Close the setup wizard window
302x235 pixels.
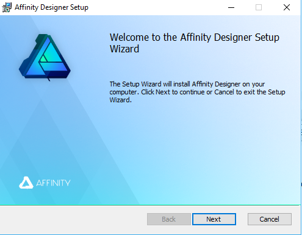coord(287,7)
